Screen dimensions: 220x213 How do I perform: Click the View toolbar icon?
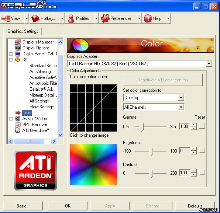[6, 18]
